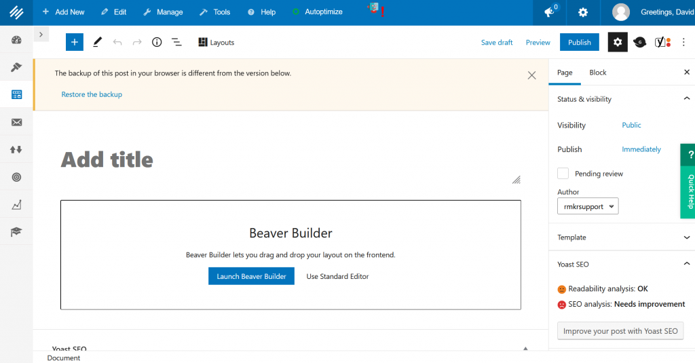The image size is (695, 363).
Task: Click Autoptimize in the admin bar
Action: click(318, 12)
